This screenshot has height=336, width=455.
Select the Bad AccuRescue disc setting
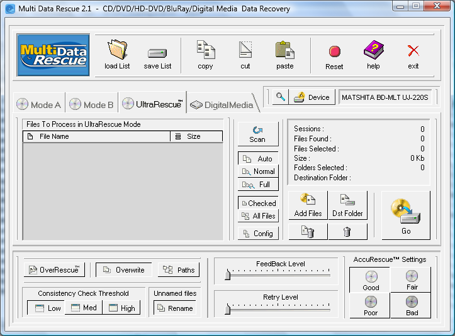point(412,306)
